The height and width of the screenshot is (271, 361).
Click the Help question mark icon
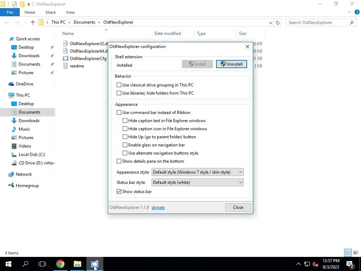[x=357, y=12]
